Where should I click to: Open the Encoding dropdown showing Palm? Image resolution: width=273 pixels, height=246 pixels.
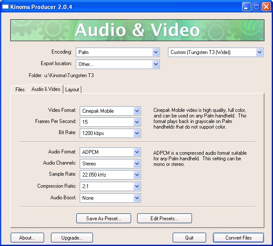(118, 52)
